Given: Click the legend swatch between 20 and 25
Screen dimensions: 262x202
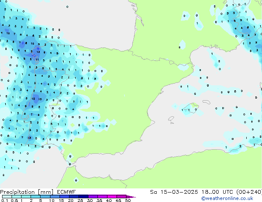Looking at the screenshot, I should pyautogui.click(x=74, y=197).
